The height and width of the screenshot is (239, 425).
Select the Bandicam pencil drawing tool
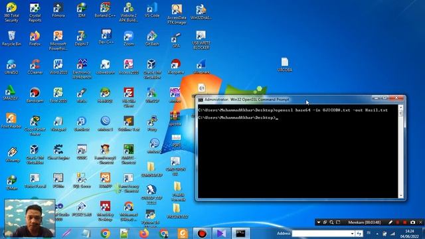coord(390,222)
